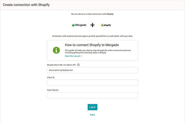
Task: Click the How to connect Shopify heading
Action: pos(92,45)
